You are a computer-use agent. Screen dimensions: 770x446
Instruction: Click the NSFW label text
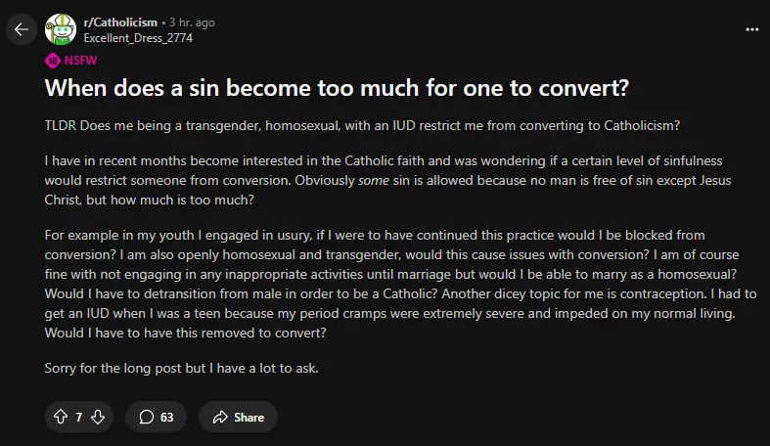[x=80, y=60]
